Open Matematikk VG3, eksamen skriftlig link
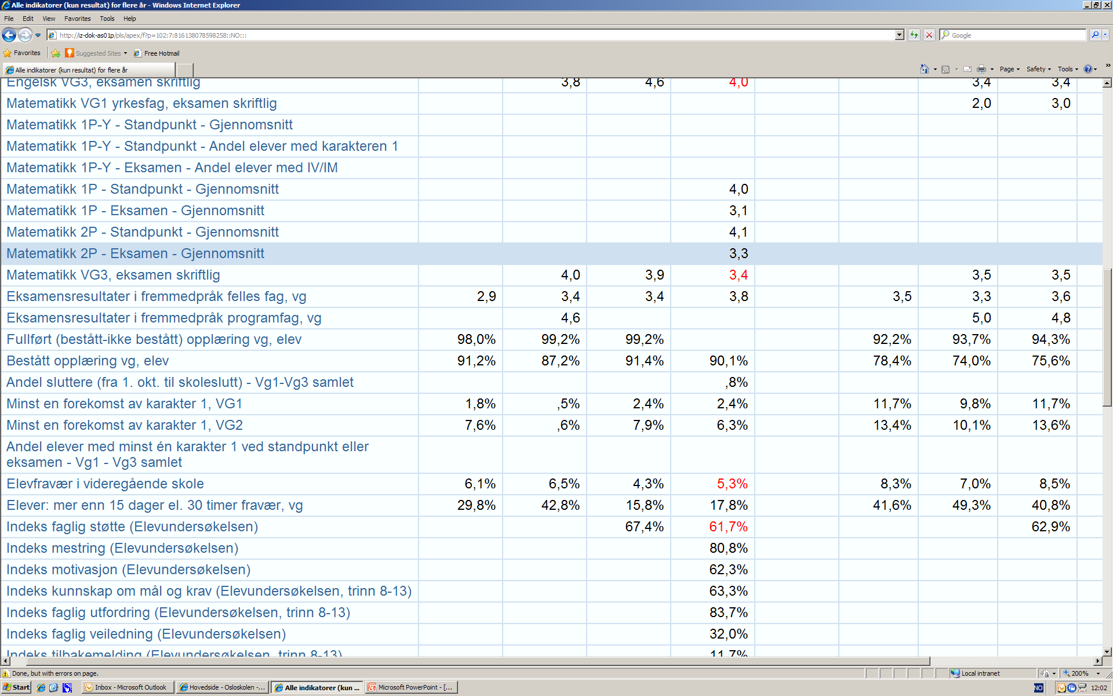The height and width of the screenshot is (696, 1113). (113, 275)
